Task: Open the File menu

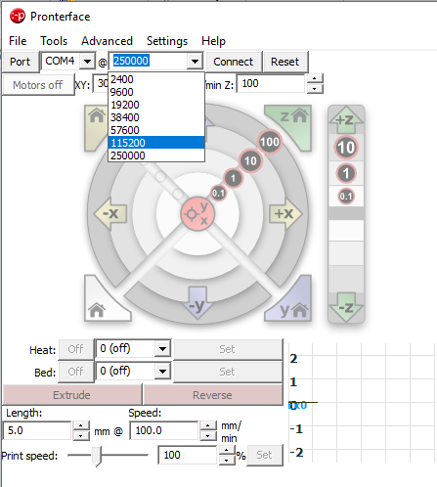Action: [x=18, y=41]
